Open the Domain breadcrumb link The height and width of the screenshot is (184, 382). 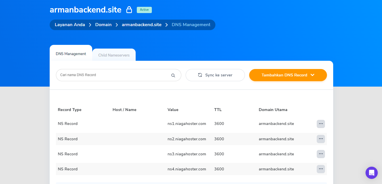click(x=103, y=25)
